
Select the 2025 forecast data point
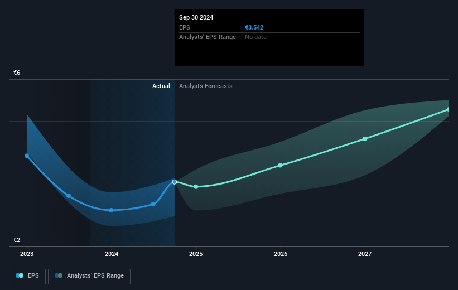196,187
